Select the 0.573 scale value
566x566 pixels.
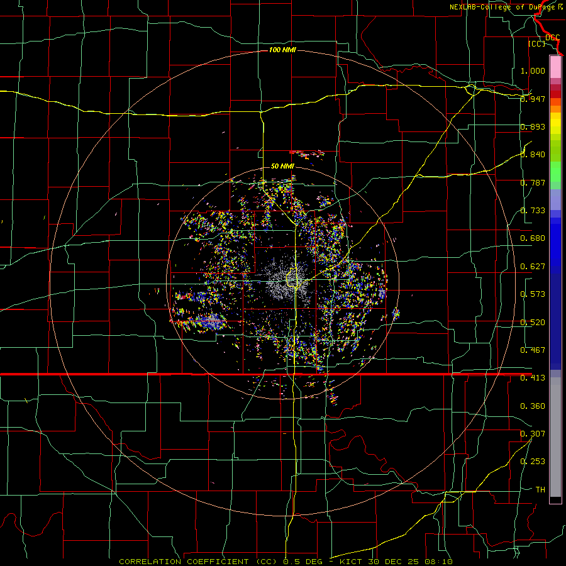533,294
